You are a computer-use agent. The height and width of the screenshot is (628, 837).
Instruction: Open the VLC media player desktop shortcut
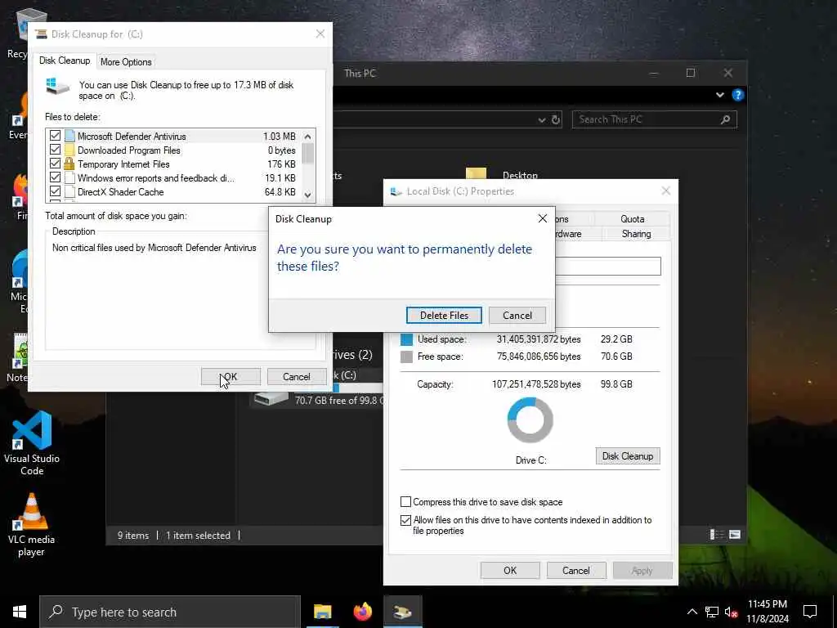point(31,525)
